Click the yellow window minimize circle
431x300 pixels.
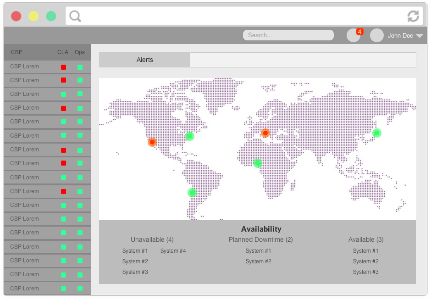click(33, 16)
